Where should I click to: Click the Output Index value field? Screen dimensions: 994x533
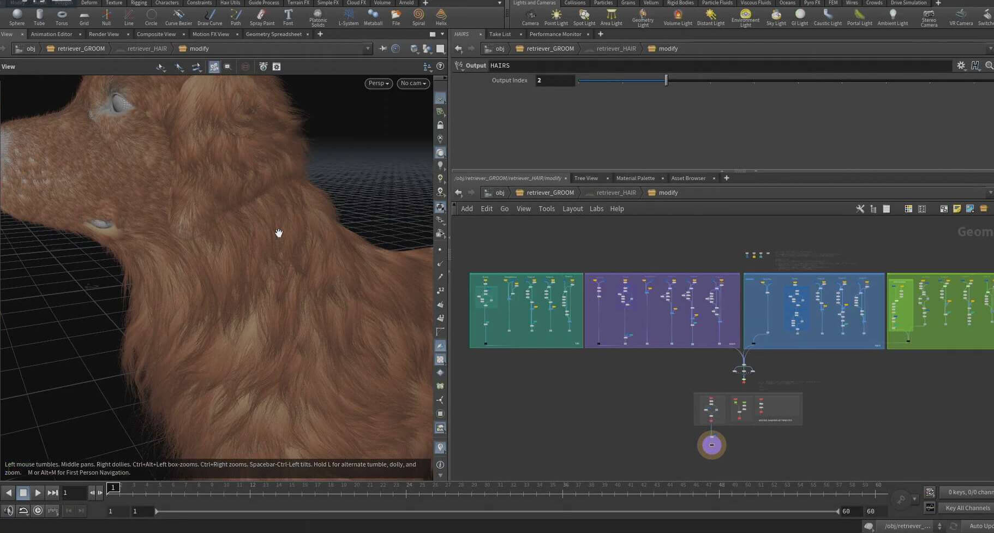(554, 80)
